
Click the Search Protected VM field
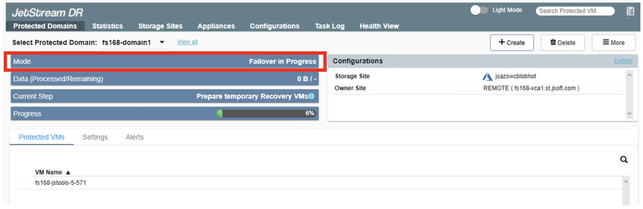[x=574, y=11]
